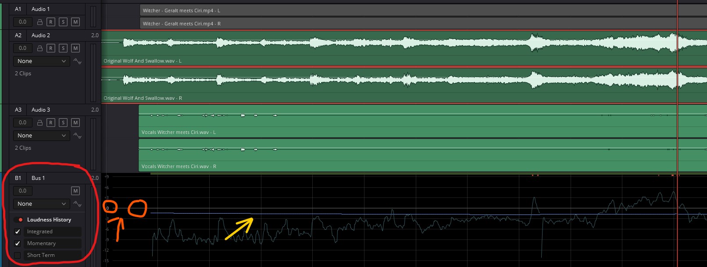Screen dimensions: 707x267
Task: Expand Bus 1 automation None dropdown
Action: 42,204
